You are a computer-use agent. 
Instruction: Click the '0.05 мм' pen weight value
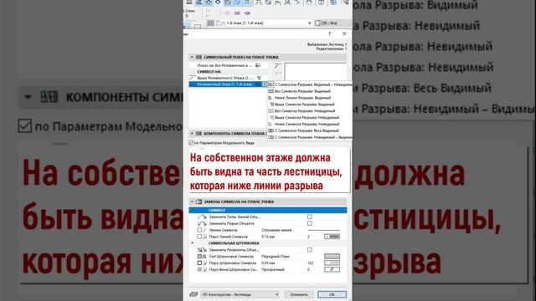[268, 263]
